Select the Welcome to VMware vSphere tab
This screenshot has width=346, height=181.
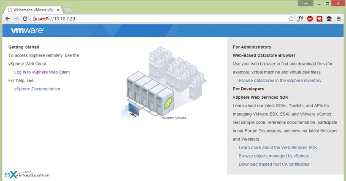pyautogui.click(x=33, y=10)
